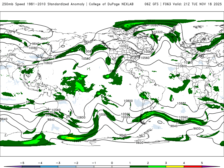Click the 'College of DuPage NEXLAB' text
The height and width of the screenshot is (168, 224).
click(111, 4)
